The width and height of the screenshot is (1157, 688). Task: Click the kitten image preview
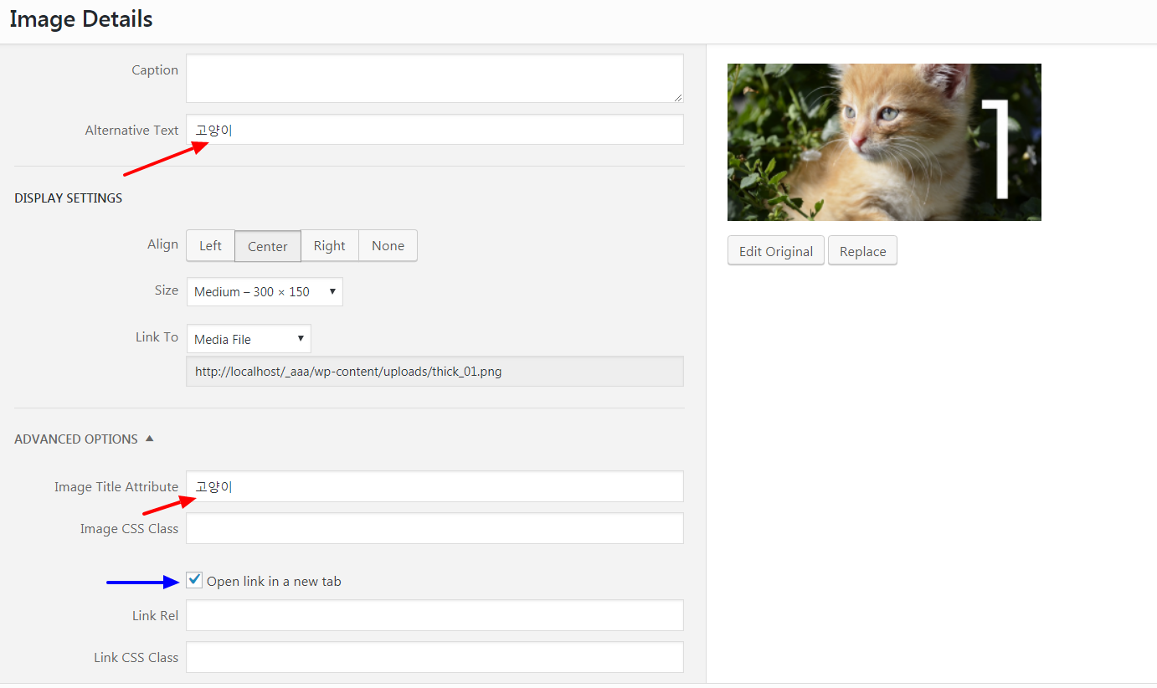click(x=884, y=142)
